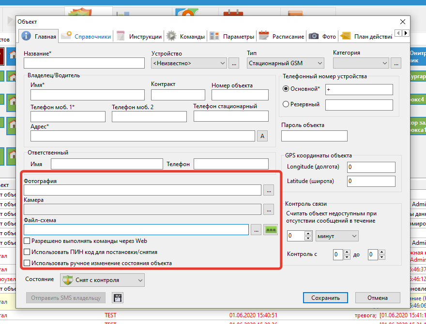426x324 pixels.
Task: Switch to the Расписание tab
Action: pos(281,36)
